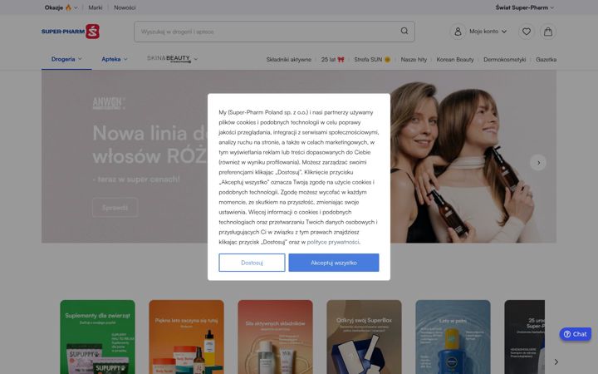Open Piękne lato zaczyna się tutaj card
This screenshot has width=598, height=374.
(187, 337)
